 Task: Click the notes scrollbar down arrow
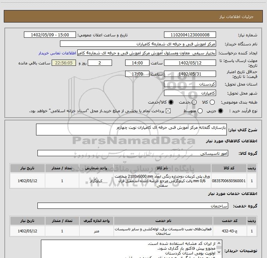tap(219, 252)
